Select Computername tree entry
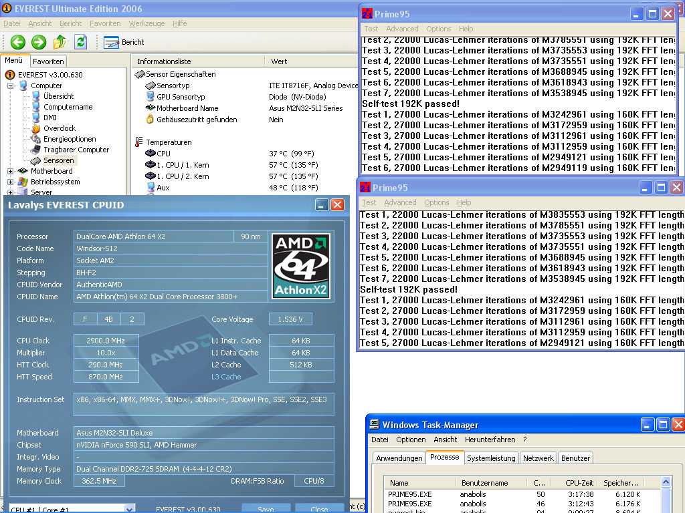 click(68, 107)
